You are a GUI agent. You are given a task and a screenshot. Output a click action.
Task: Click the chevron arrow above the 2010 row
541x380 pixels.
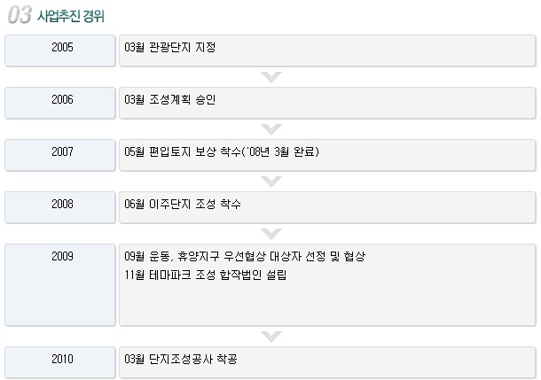click(271, 337)
